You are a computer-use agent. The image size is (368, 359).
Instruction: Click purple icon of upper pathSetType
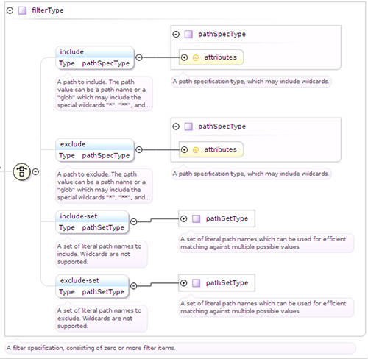(196, 218)
